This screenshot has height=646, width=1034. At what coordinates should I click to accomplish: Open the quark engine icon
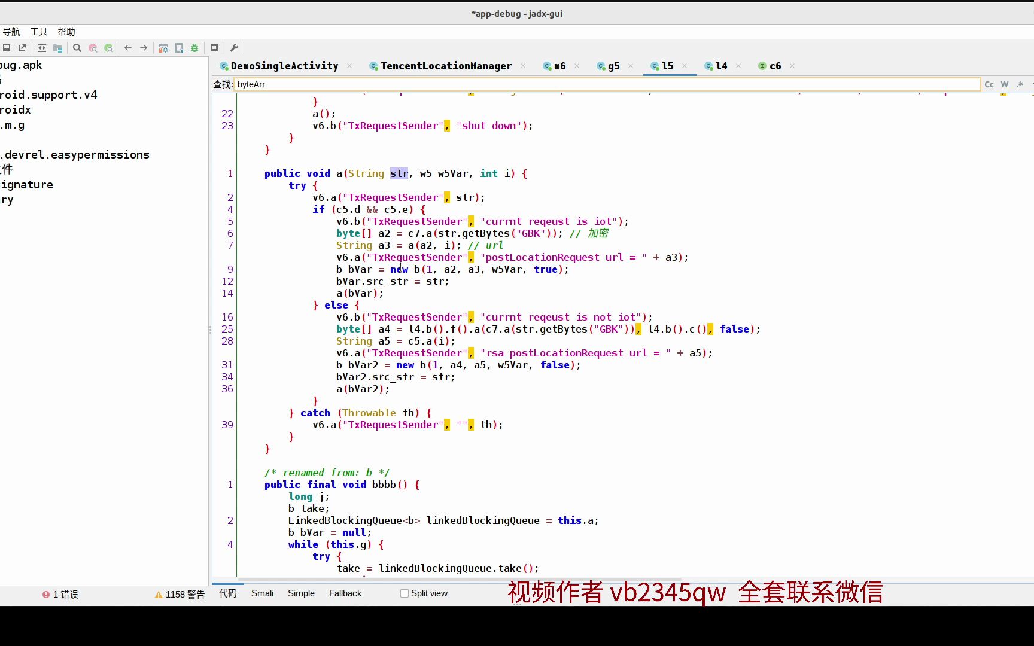pyautogui.click(x=179, y=48)
